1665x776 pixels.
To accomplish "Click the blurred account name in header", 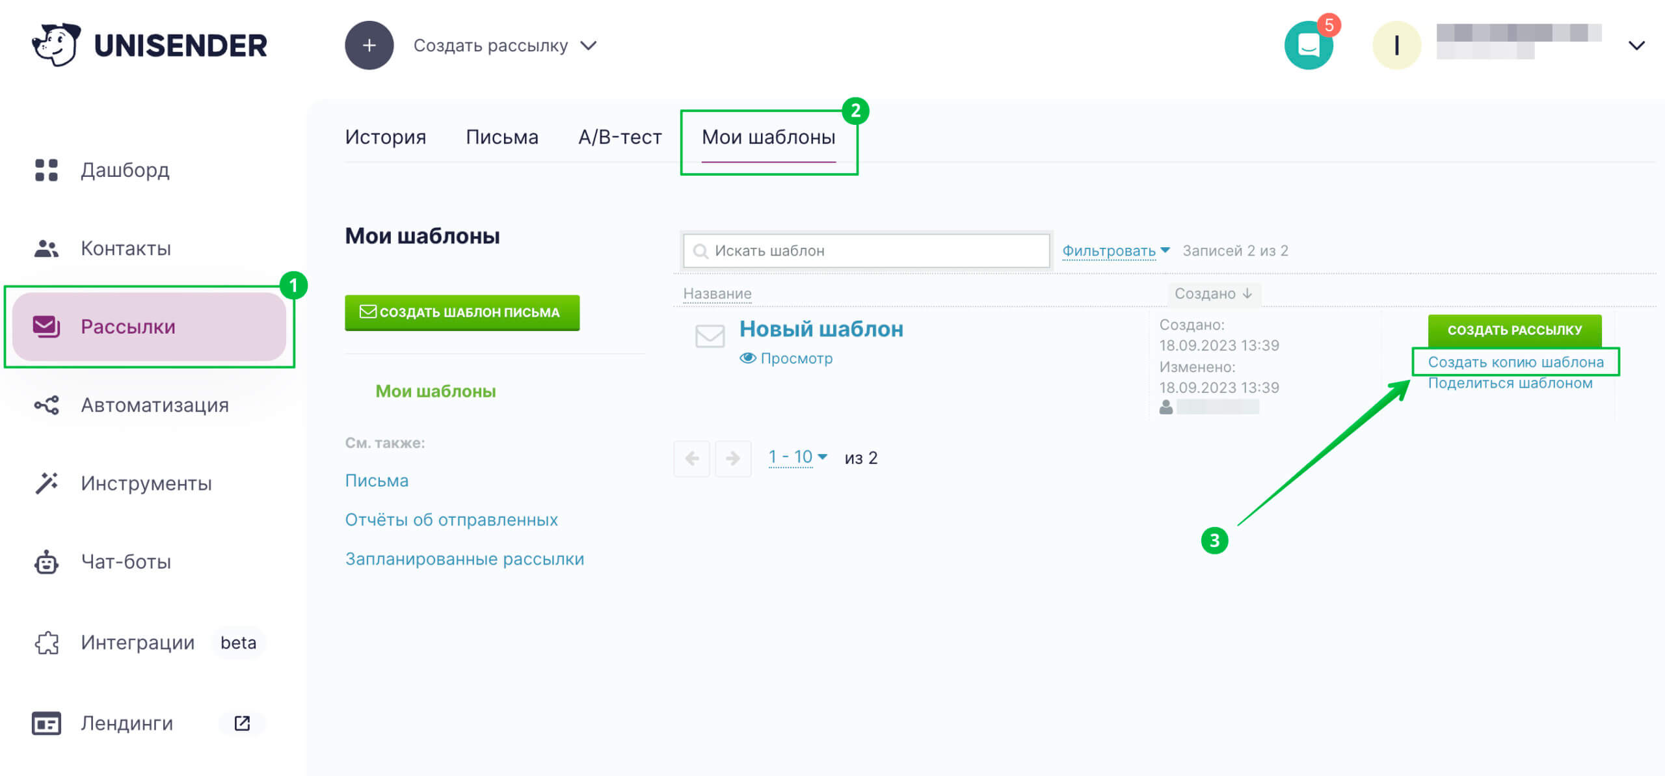I will point(1519,40).
